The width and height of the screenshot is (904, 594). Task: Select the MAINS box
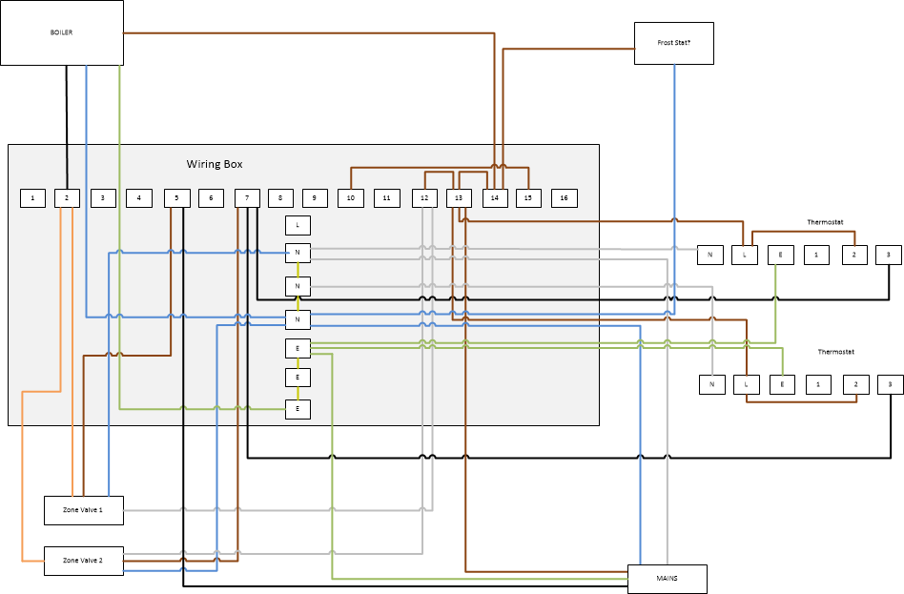click(x=667, y=579)
